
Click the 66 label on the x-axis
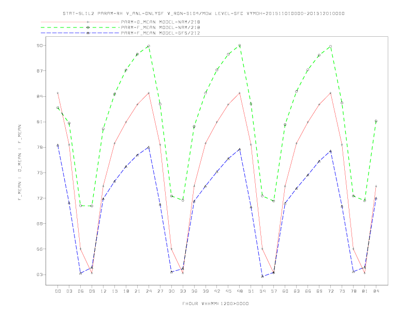[x=308, y=291]
